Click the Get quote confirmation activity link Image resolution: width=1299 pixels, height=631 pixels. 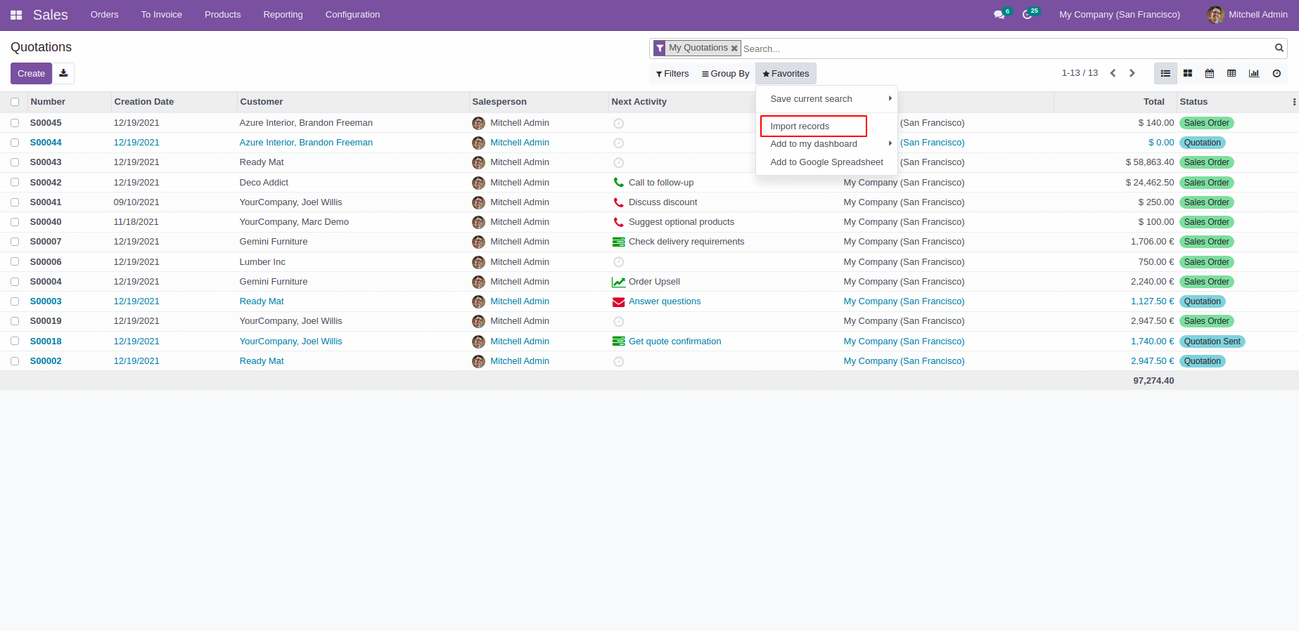(x=675, y=341)
